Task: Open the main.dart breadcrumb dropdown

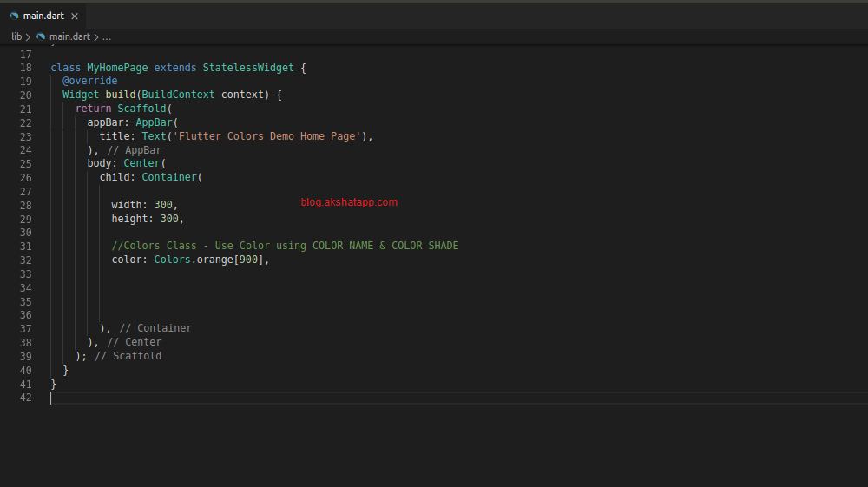Action: pyautogui.click(x=69, y=36)
